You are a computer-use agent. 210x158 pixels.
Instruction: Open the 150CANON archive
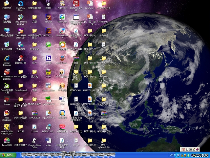click(x=34, y=115)
